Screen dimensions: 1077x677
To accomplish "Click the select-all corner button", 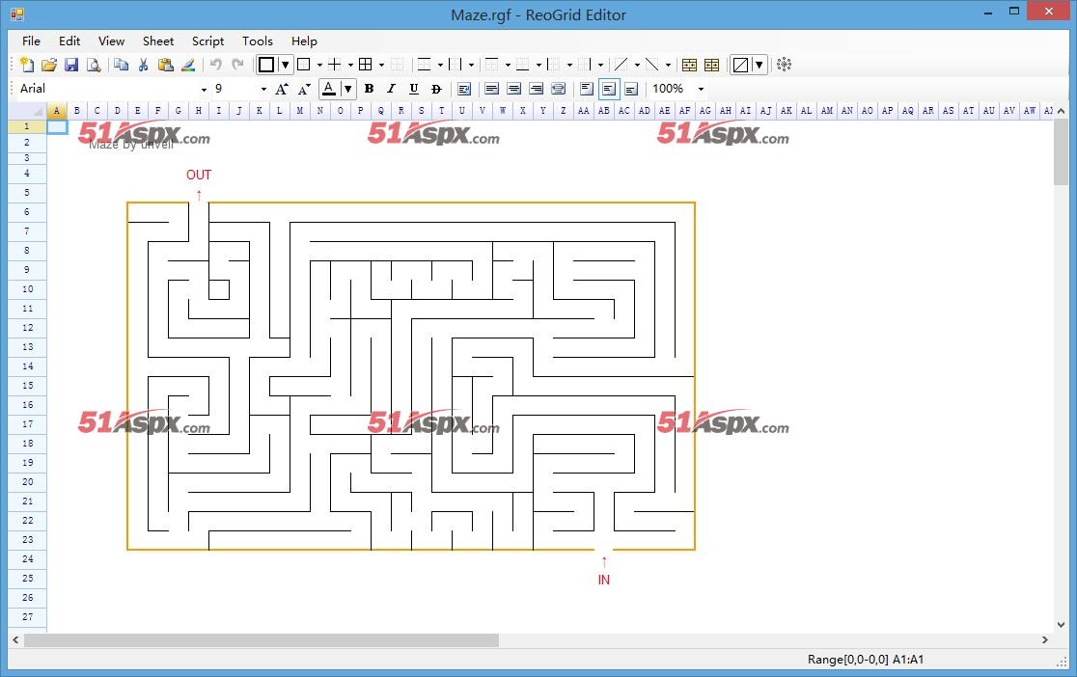I will (27, 111).
